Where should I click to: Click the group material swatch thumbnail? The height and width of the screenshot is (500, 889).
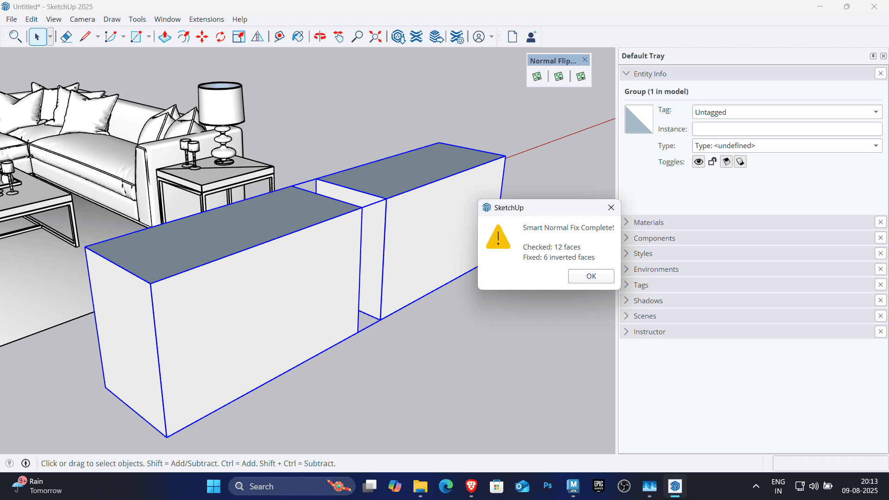click(639, 119)
